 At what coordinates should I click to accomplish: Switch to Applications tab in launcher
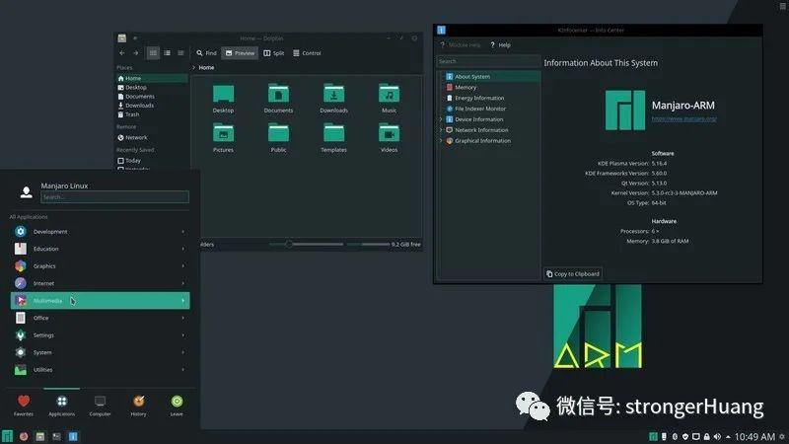click(x=61, y=406)
